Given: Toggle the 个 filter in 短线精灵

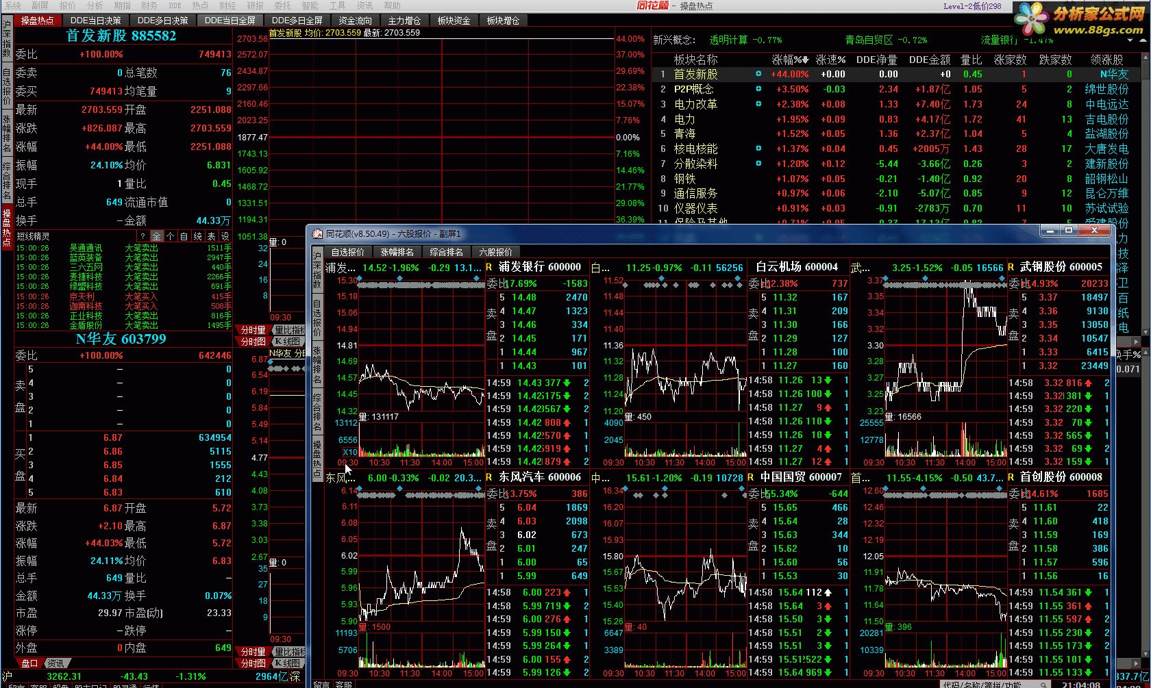Looking at the screenshot, I should point(171,236).
